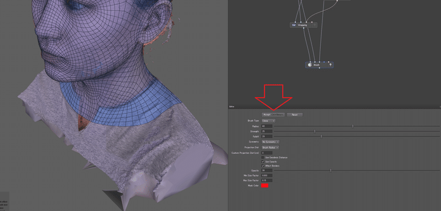Select the Brush node's sphere icon
The width and height of the screenshot is (441, 211).
tap(310, 65)
